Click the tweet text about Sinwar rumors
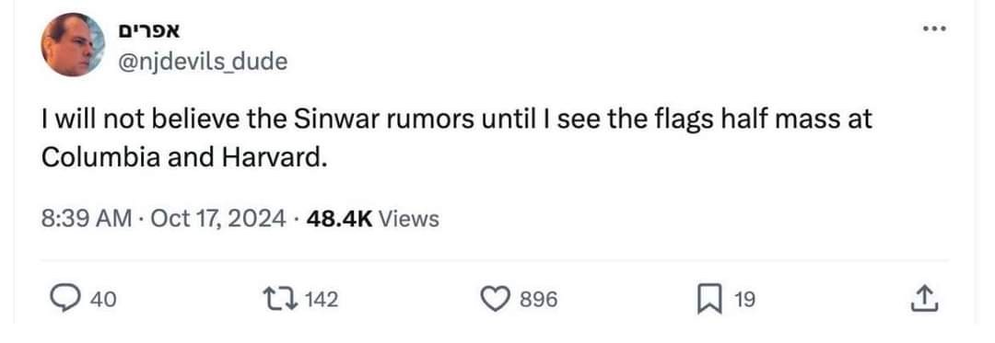This screenshot has width=995, height=343. point(457,137)
